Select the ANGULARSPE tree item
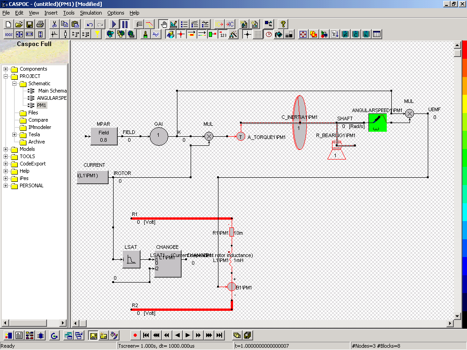 (x=52, y=98)
